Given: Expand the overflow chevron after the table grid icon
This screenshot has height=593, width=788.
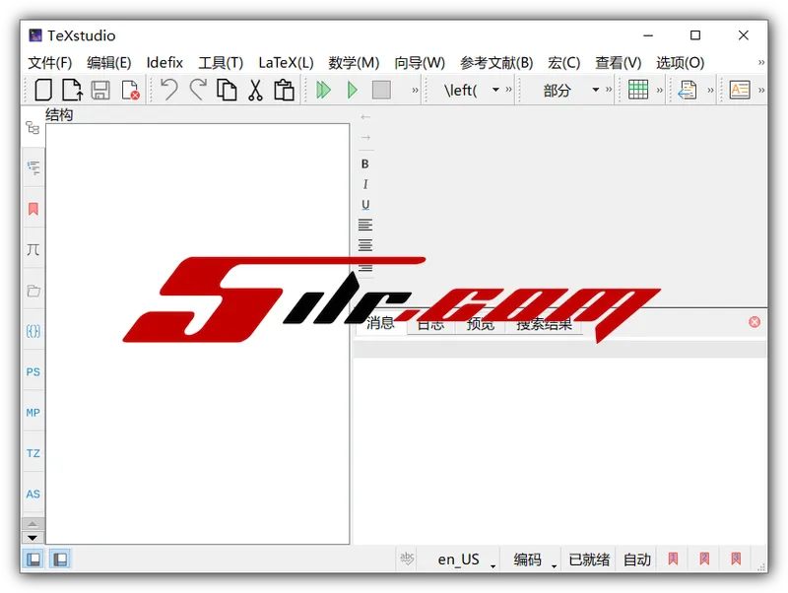Looking at the screenshot, I should [660, 90].
